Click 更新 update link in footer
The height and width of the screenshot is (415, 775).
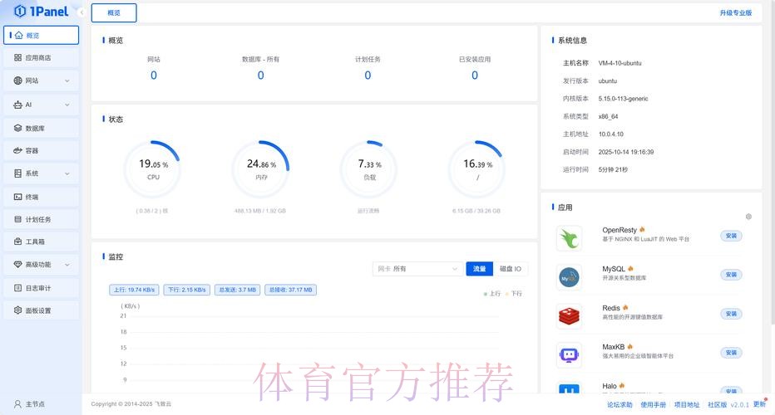(x=760, y=404)
